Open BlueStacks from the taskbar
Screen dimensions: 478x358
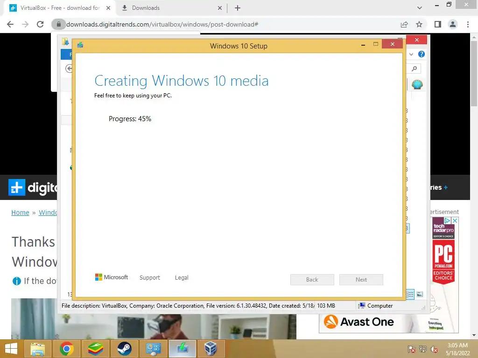pyautogui.click(x=95, y=349)
